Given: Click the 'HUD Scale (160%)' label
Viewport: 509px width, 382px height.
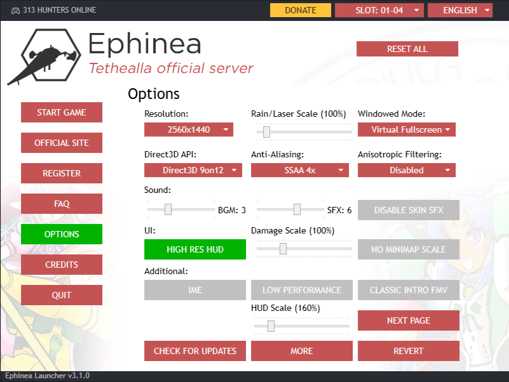Looking at the screenshot, I should click(x=285, y=308).
